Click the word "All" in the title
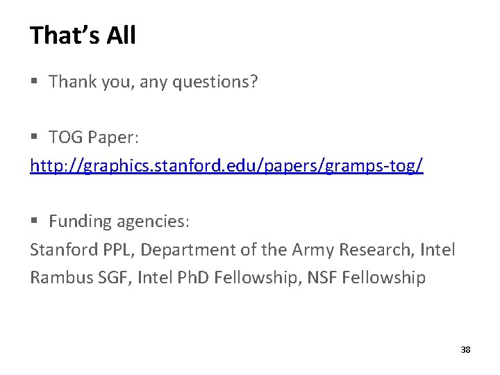This screenshot has height=375, width=500. coord(121,35)
